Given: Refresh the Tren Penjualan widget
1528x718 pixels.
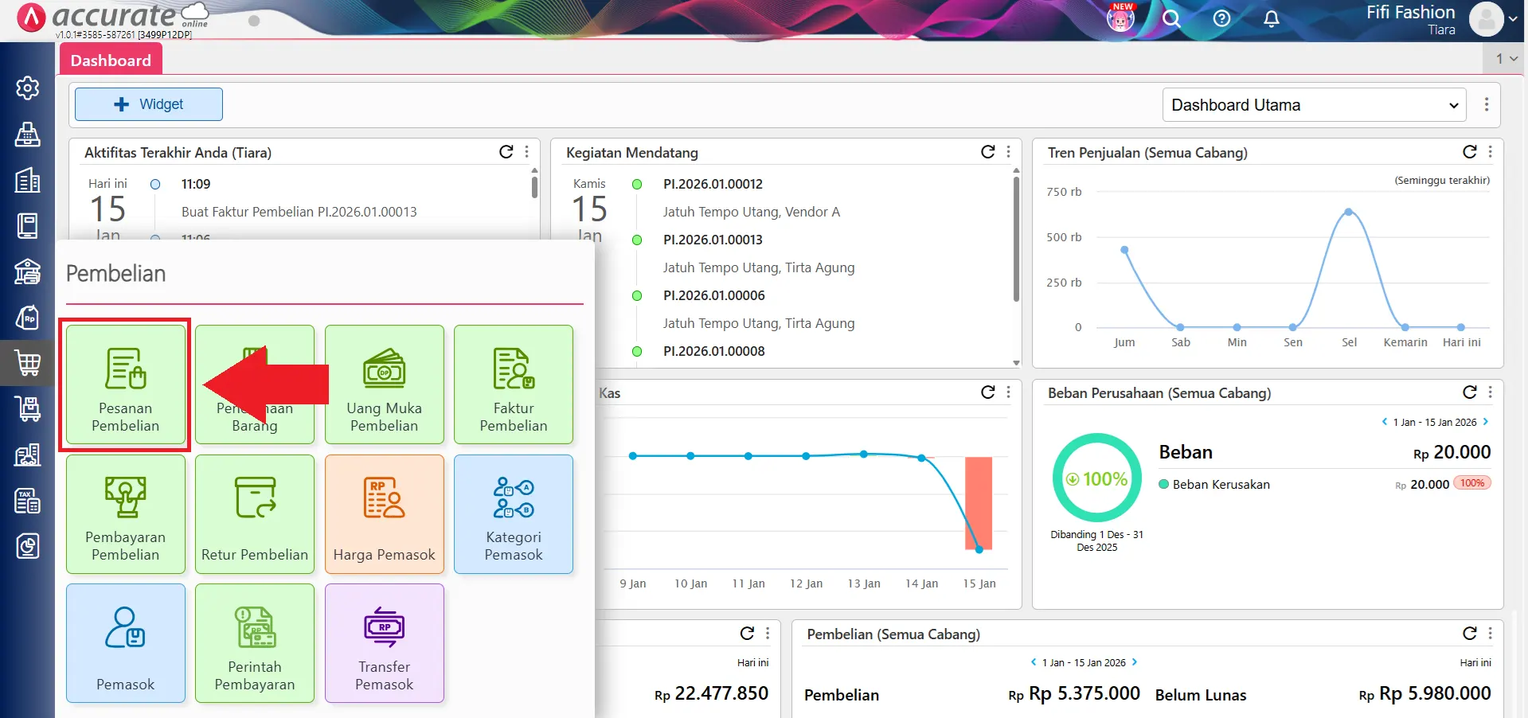Looking at the screenshot, I should 1469,152.
